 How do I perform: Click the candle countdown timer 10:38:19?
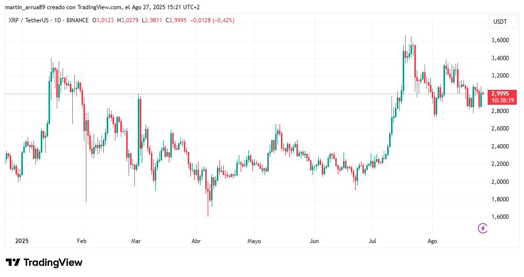(x=502, y=100)
